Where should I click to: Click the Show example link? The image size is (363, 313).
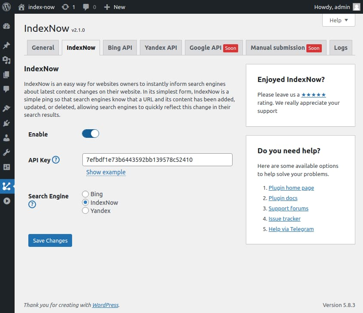106,172
